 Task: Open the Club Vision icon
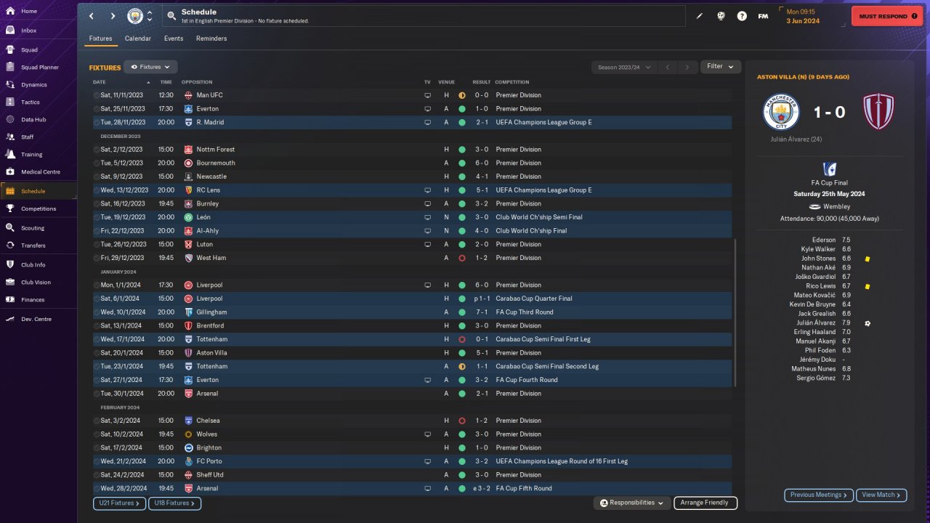pyautogui.click(x=10, y=283)
